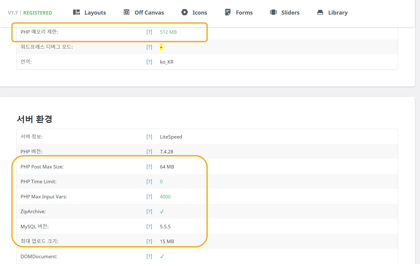Click the 워드프레스 디버그 모드 label
Viewport: 420px width, 264px height.
47,47
